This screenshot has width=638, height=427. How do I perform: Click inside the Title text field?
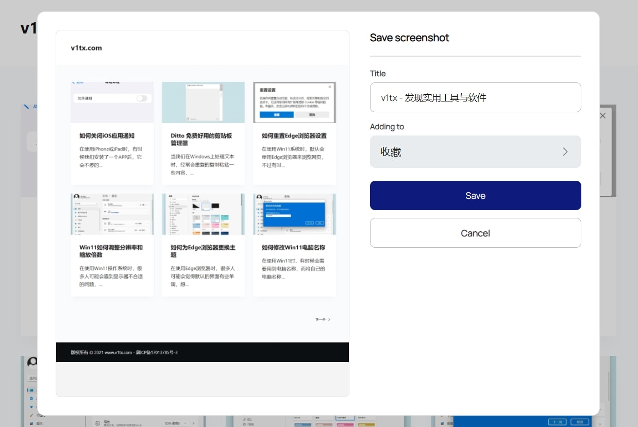pyautogui.click(x=475, y=97)
